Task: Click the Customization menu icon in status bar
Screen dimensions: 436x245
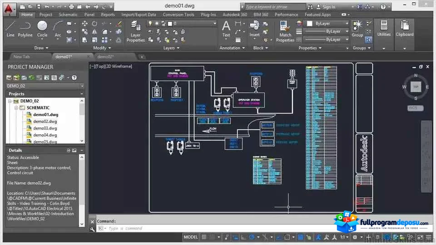Action: pos(429,237)
